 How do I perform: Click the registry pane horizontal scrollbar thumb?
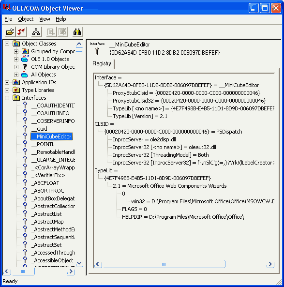[x=164, y=264]
